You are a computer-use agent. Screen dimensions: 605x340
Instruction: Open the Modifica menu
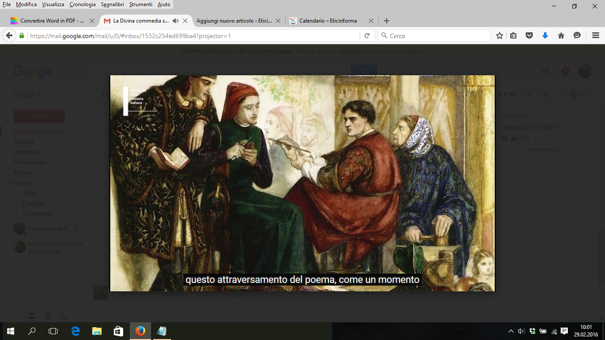27,4
